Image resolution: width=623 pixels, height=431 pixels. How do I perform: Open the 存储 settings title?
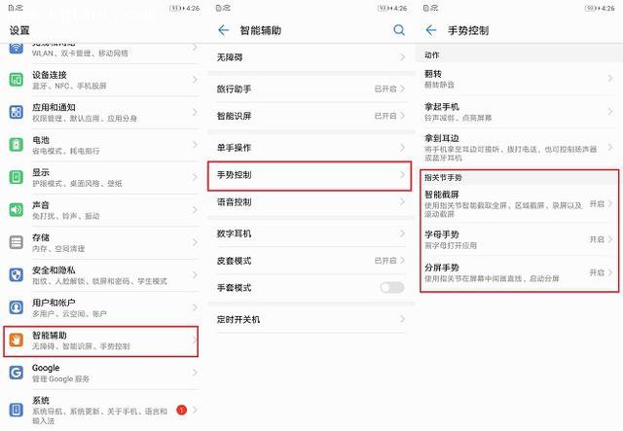41,237
